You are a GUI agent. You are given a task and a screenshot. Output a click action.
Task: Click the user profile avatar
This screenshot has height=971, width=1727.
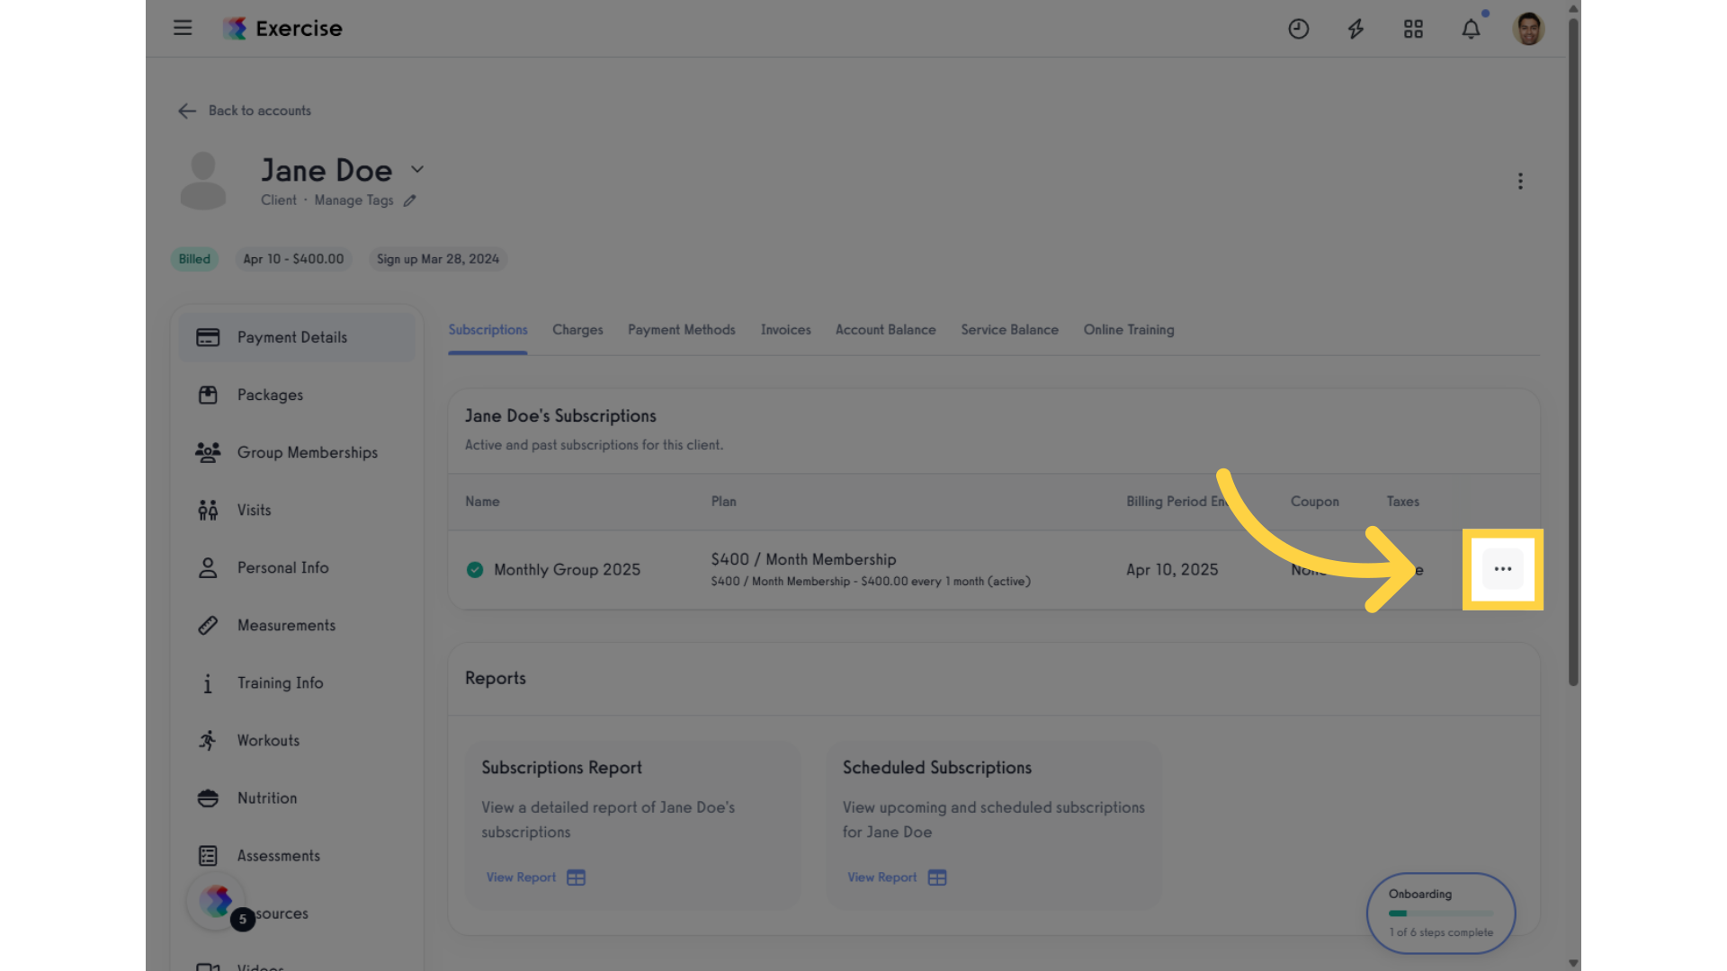click(x=1528, y=29)
